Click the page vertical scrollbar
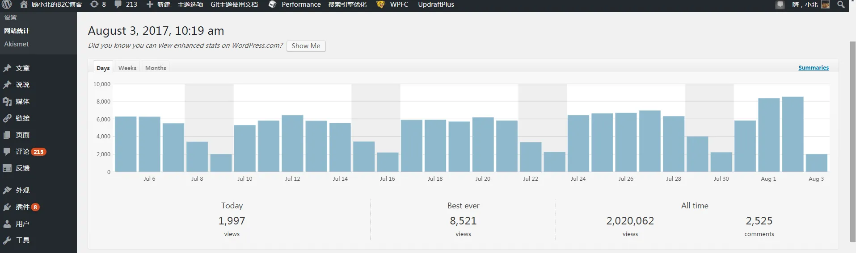856x253 pixels. click(x=852, y=142)
